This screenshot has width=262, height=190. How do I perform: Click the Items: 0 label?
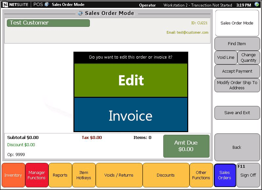click(x=142, y=137)
